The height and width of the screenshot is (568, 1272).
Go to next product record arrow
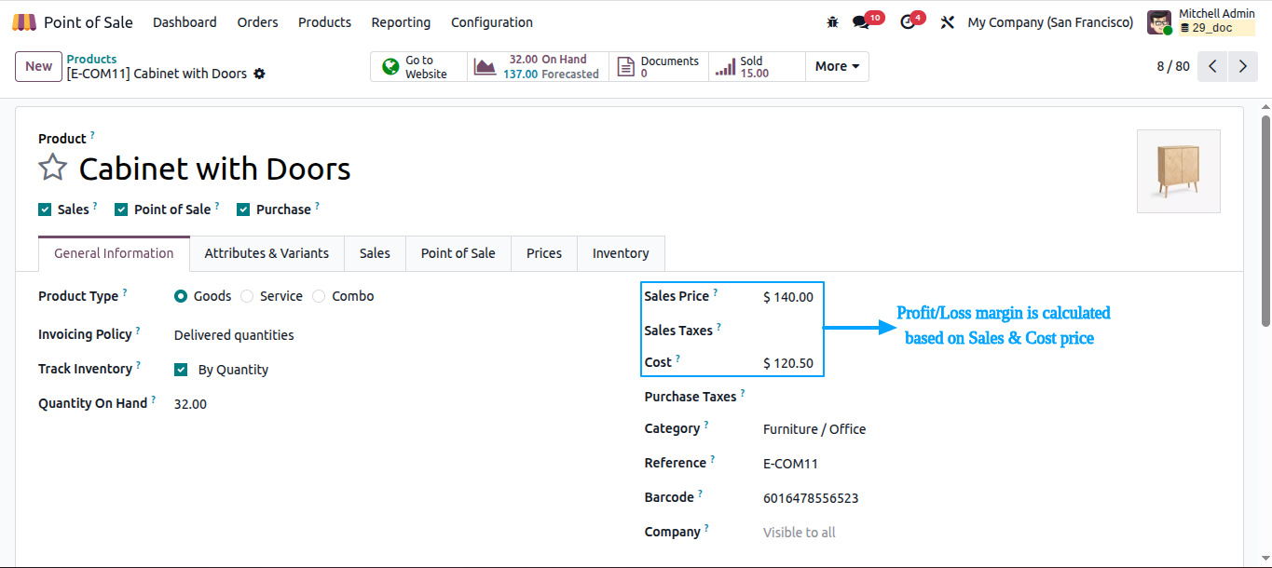[x=1243, y=66]
